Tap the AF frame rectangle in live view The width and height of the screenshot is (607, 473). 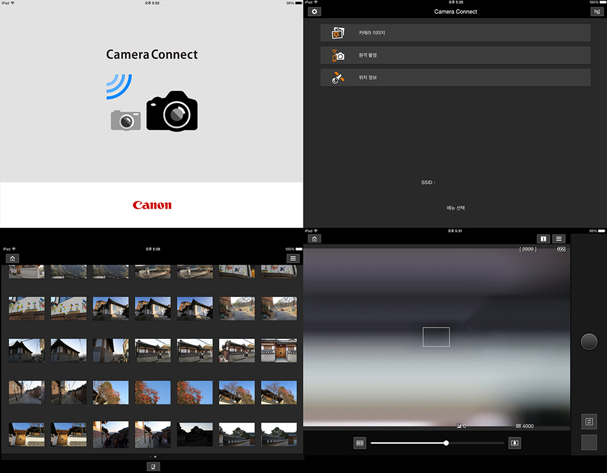coord(436,337)
